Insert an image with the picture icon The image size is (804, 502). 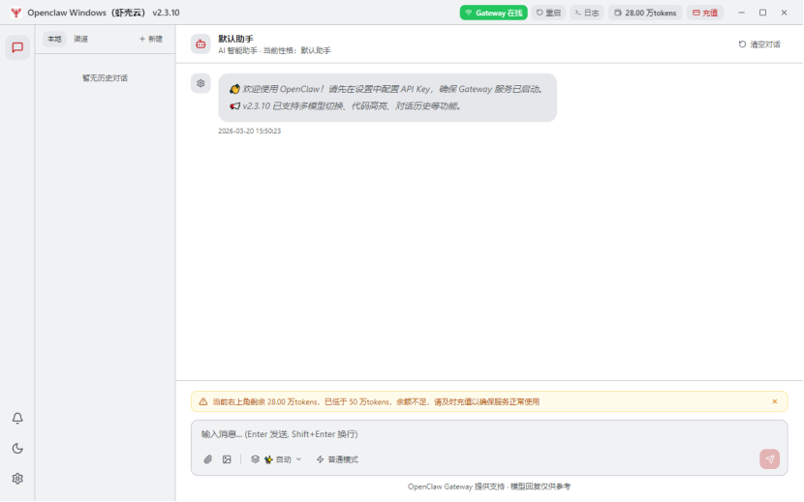(227, 459)
